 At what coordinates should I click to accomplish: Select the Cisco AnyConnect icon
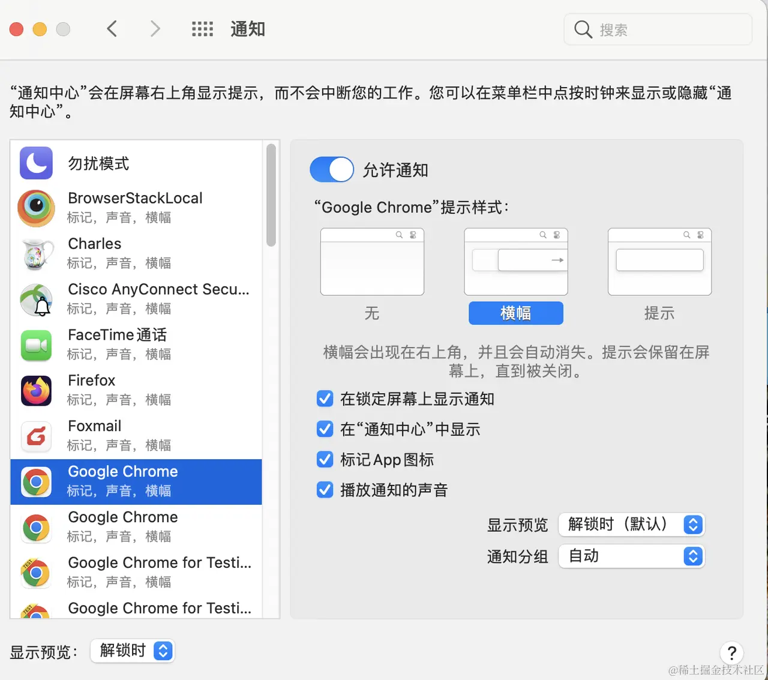[x=36, y=299]
